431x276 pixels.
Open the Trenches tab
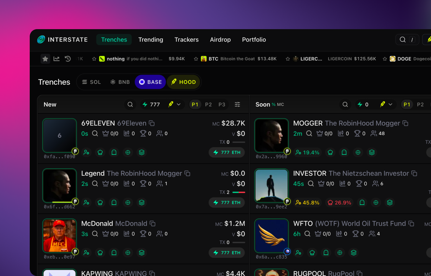point(114,40)
